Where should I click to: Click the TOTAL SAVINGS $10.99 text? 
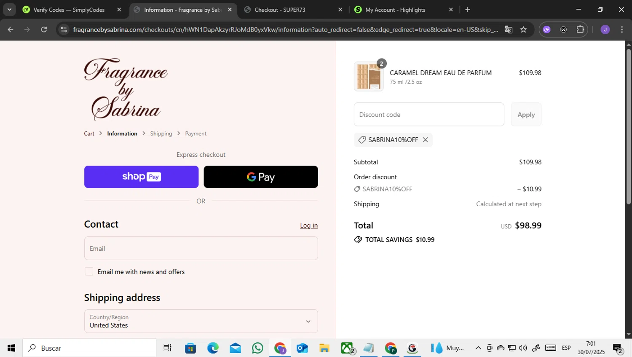(400, 239)
